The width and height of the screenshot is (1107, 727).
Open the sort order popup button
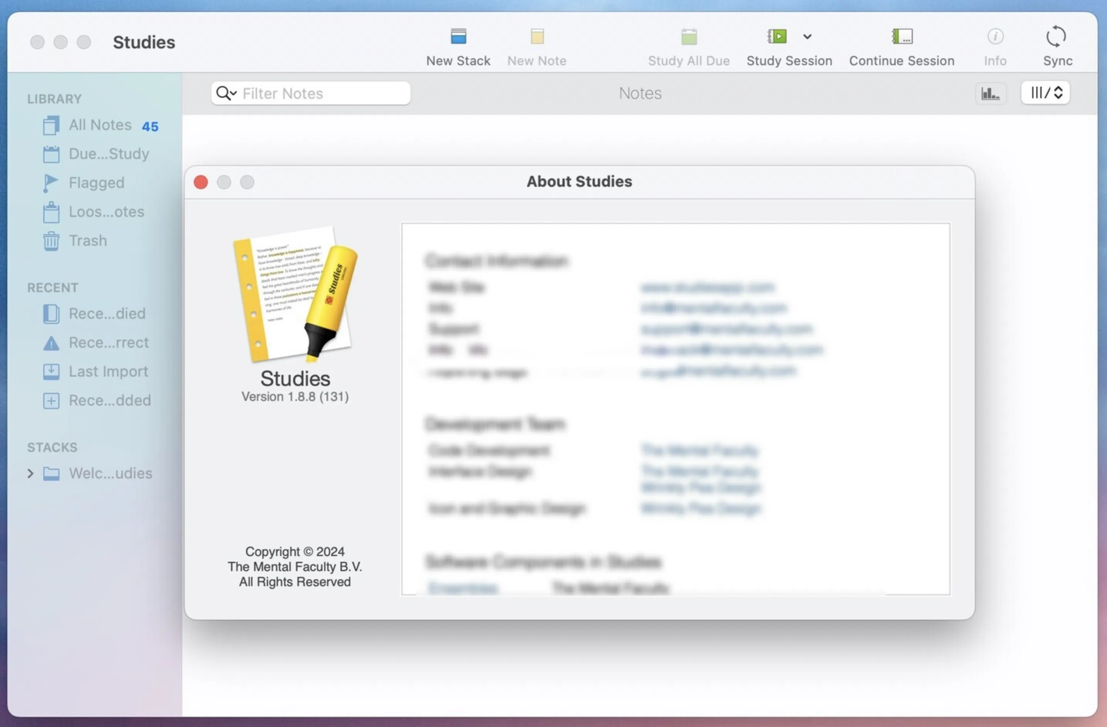tap(1046, 93)
